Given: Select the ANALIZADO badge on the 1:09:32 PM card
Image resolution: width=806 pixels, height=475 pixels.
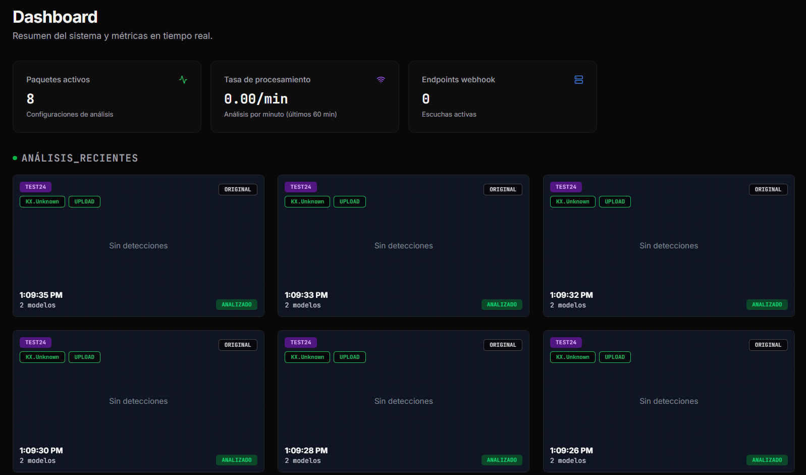Looking at the screenshot, I should point(767,304).
